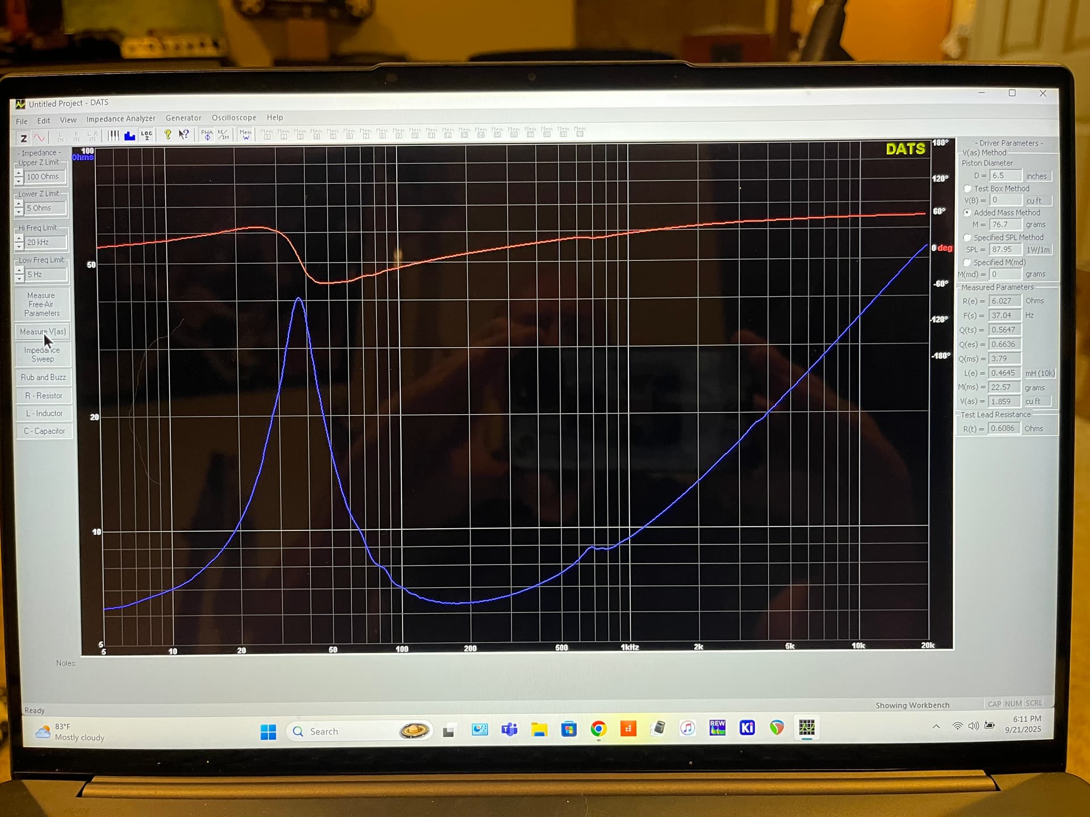Click the Rub and Buzz button

click(43, 377)
